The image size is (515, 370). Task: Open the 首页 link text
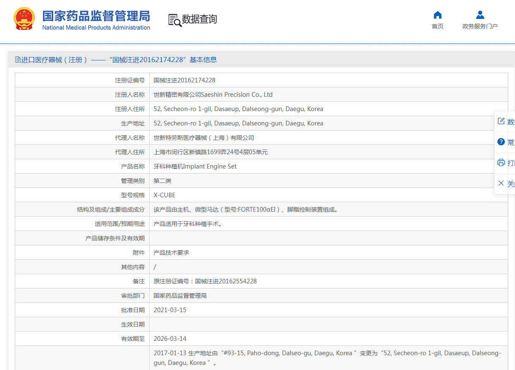point(438,26)
